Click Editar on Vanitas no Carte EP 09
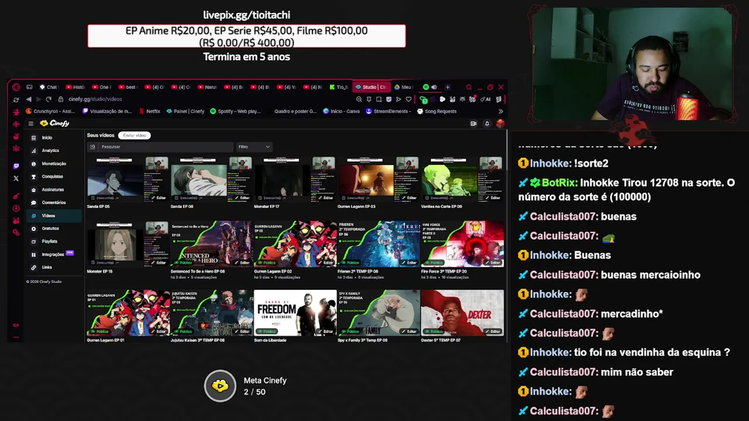Viewport: 749px width, 421px height. click(493, 198)
